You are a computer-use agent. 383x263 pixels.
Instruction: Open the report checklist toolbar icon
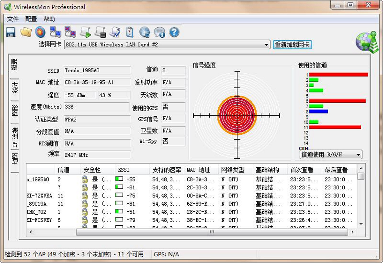click(x=130, y=32)
